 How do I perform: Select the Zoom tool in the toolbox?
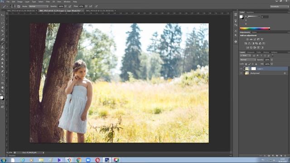(x=2, y=91)
